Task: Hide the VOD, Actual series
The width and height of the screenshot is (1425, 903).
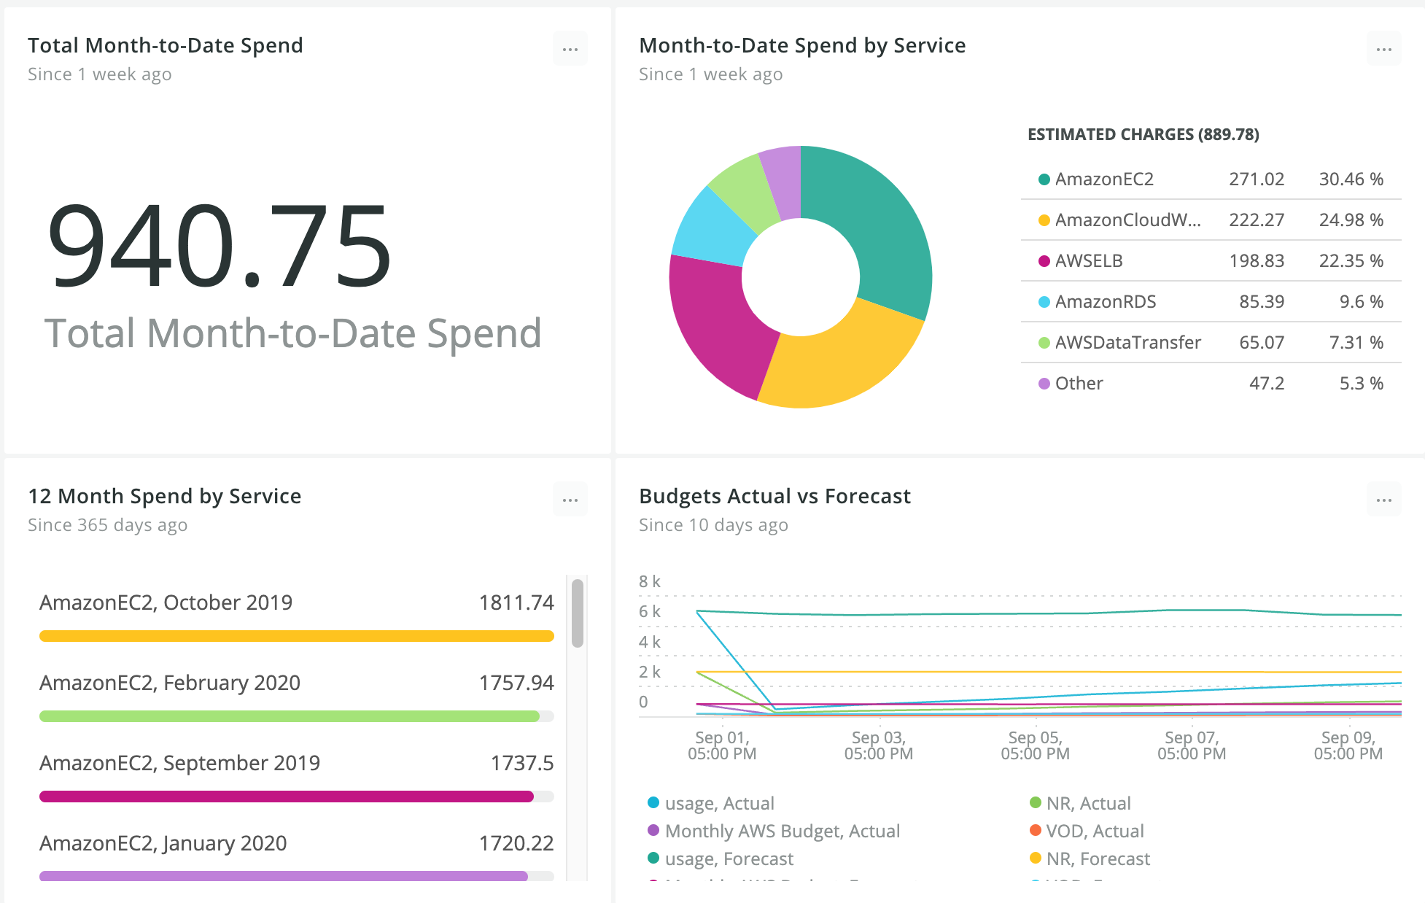Action: coord(1094,832)
